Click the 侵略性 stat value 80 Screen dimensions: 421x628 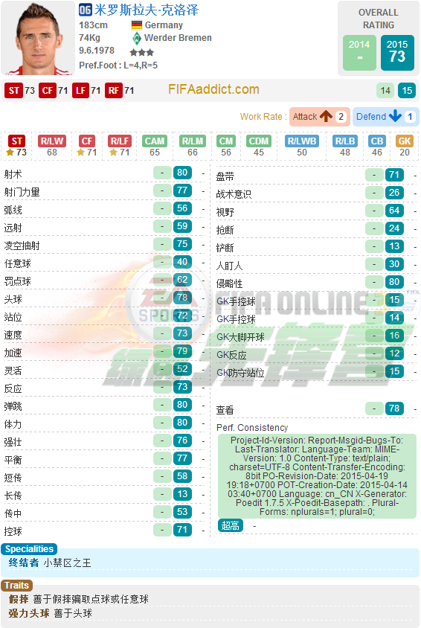[394, 282]
